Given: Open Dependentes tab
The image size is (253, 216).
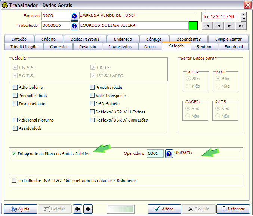Looking at the screenshot, I should tap(188, 39).
